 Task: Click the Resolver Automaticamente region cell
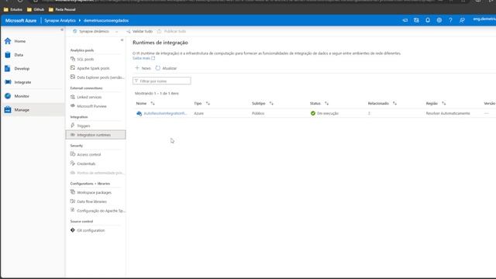pyautogui.click(x=448, y=113)
